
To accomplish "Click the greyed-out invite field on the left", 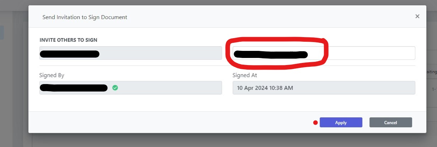I will pyautogui.click(x=131, y=53).
